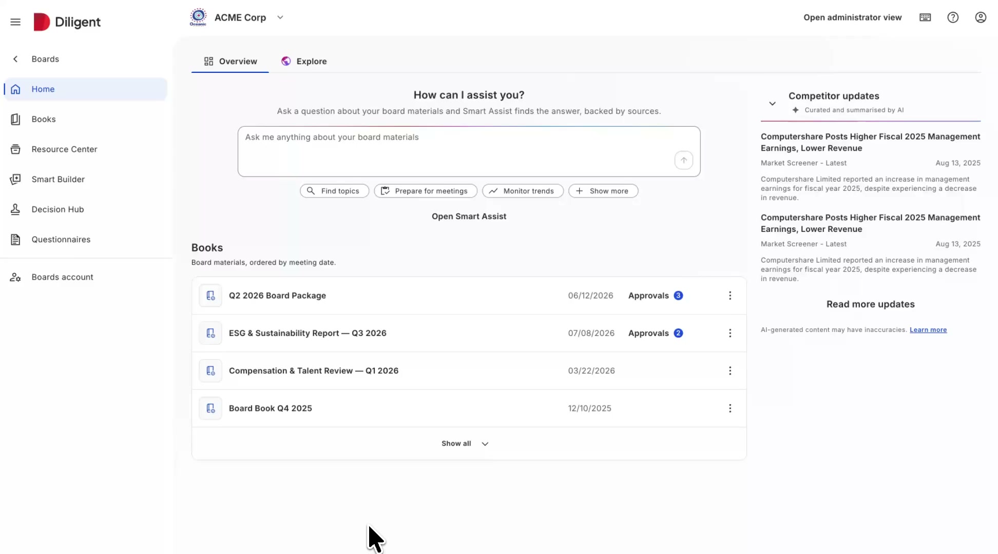Click the Diligent logo
The height and width of the screenshot is (554, 998).
tap(67, 22)
